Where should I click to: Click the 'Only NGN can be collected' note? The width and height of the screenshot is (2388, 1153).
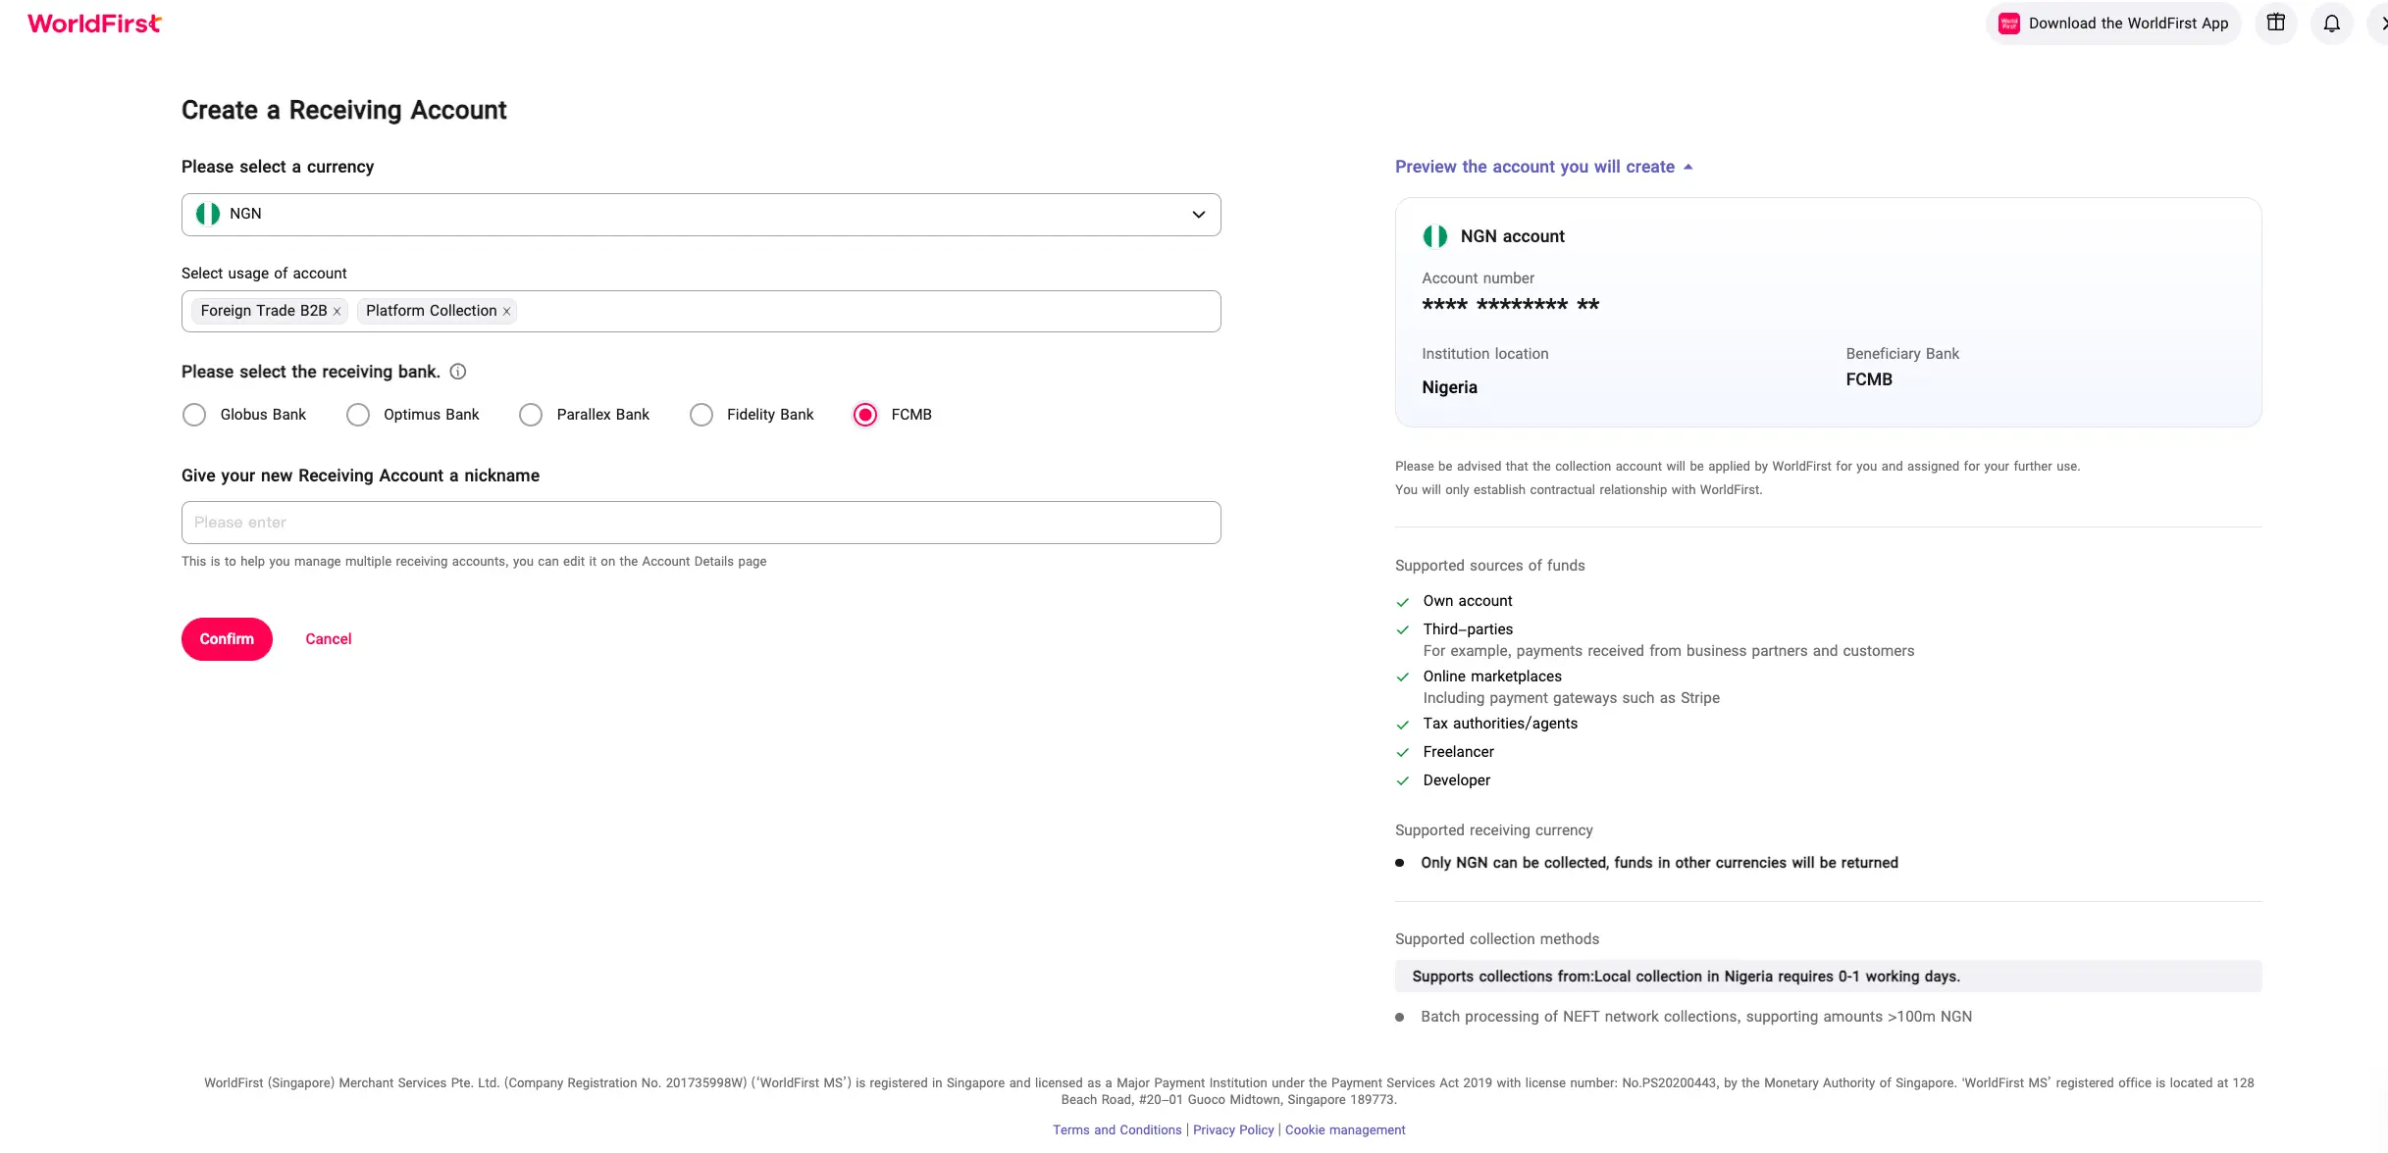point(1659,863)
